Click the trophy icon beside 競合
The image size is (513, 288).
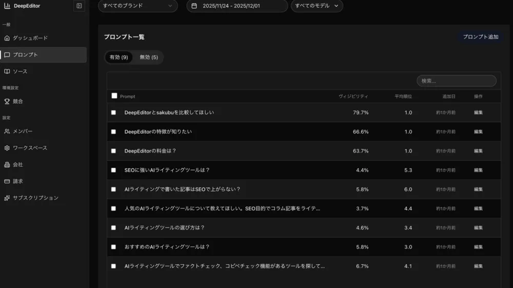tap(7, 102)
